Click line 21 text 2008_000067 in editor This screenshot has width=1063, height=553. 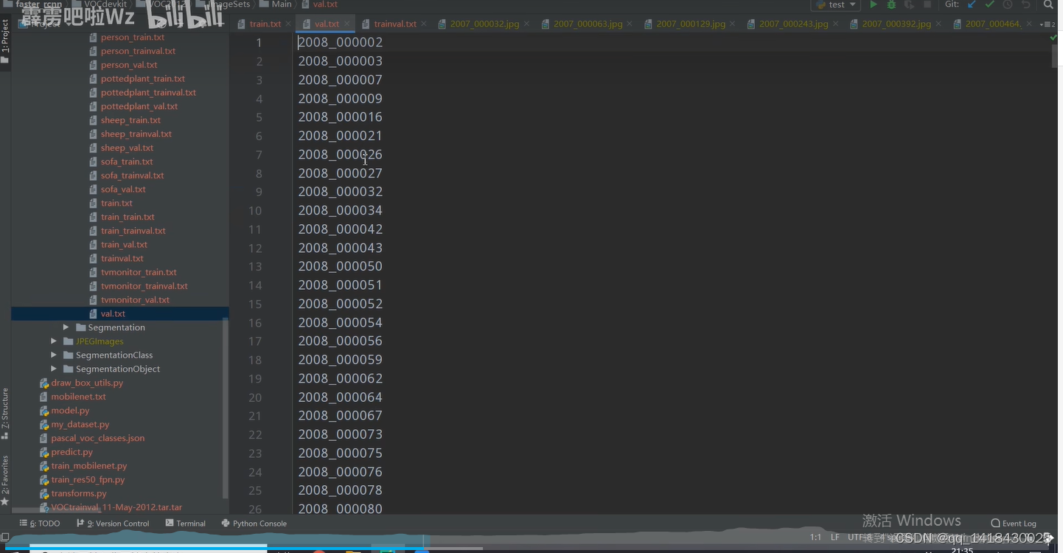tap(340, 416)
